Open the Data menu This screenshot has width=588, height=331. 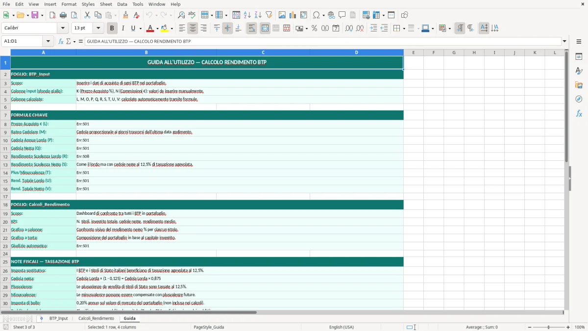click(122, 4)
